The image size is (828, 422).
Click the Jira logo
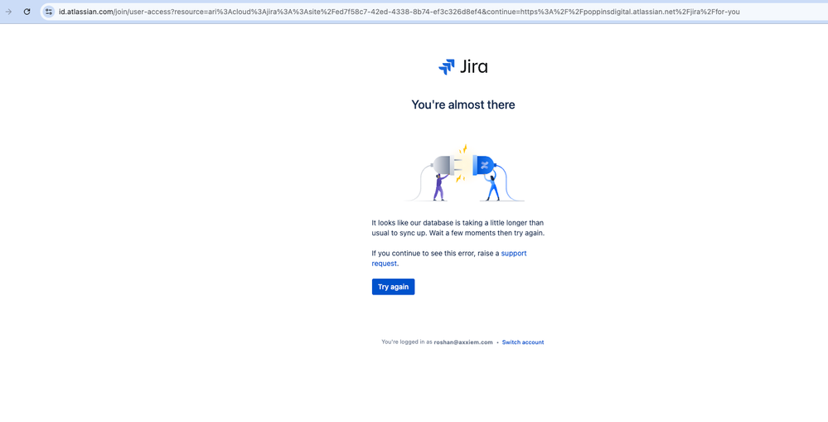coord(463,67)
